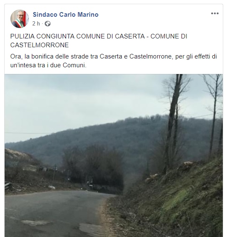Image resolution: width=227 pixels, height=237 pixels.
Task: Click the public globe privacy icon
Action: click(48, 24)
